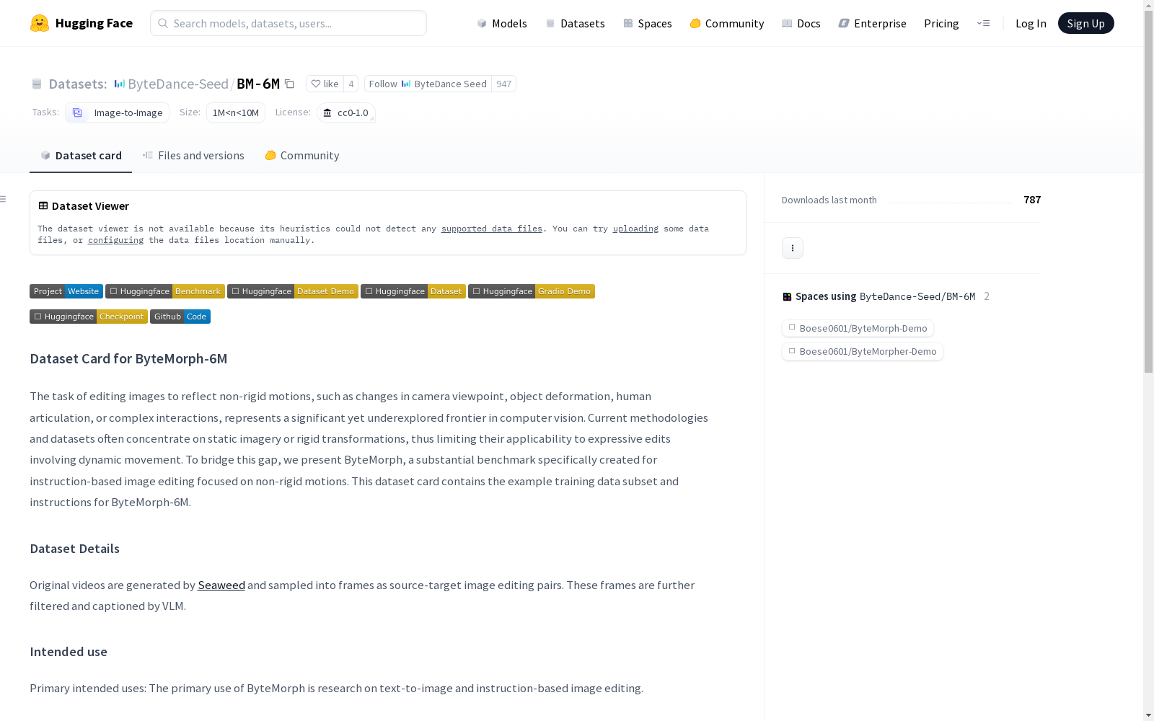Image resolution: width=1154 pixels, height=721 pixels.
Task: View the 947 followers count
Action: point(504,84)
